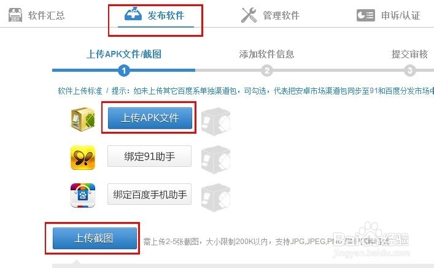Viewport: 434px width, 268px height.
Task: Click the 发布软件 upload tray icon
Action: pyautogui.click(x=133, y=14)
